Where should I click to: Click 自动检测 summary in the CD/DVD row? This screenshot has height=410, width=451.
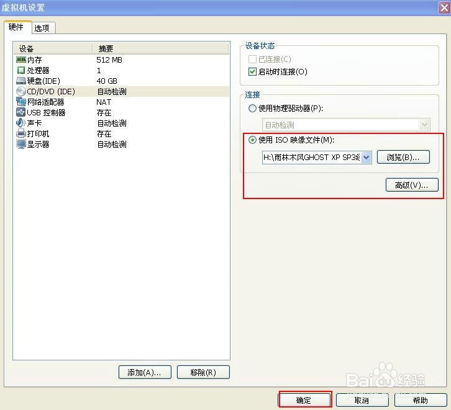[x=112, y=92]
